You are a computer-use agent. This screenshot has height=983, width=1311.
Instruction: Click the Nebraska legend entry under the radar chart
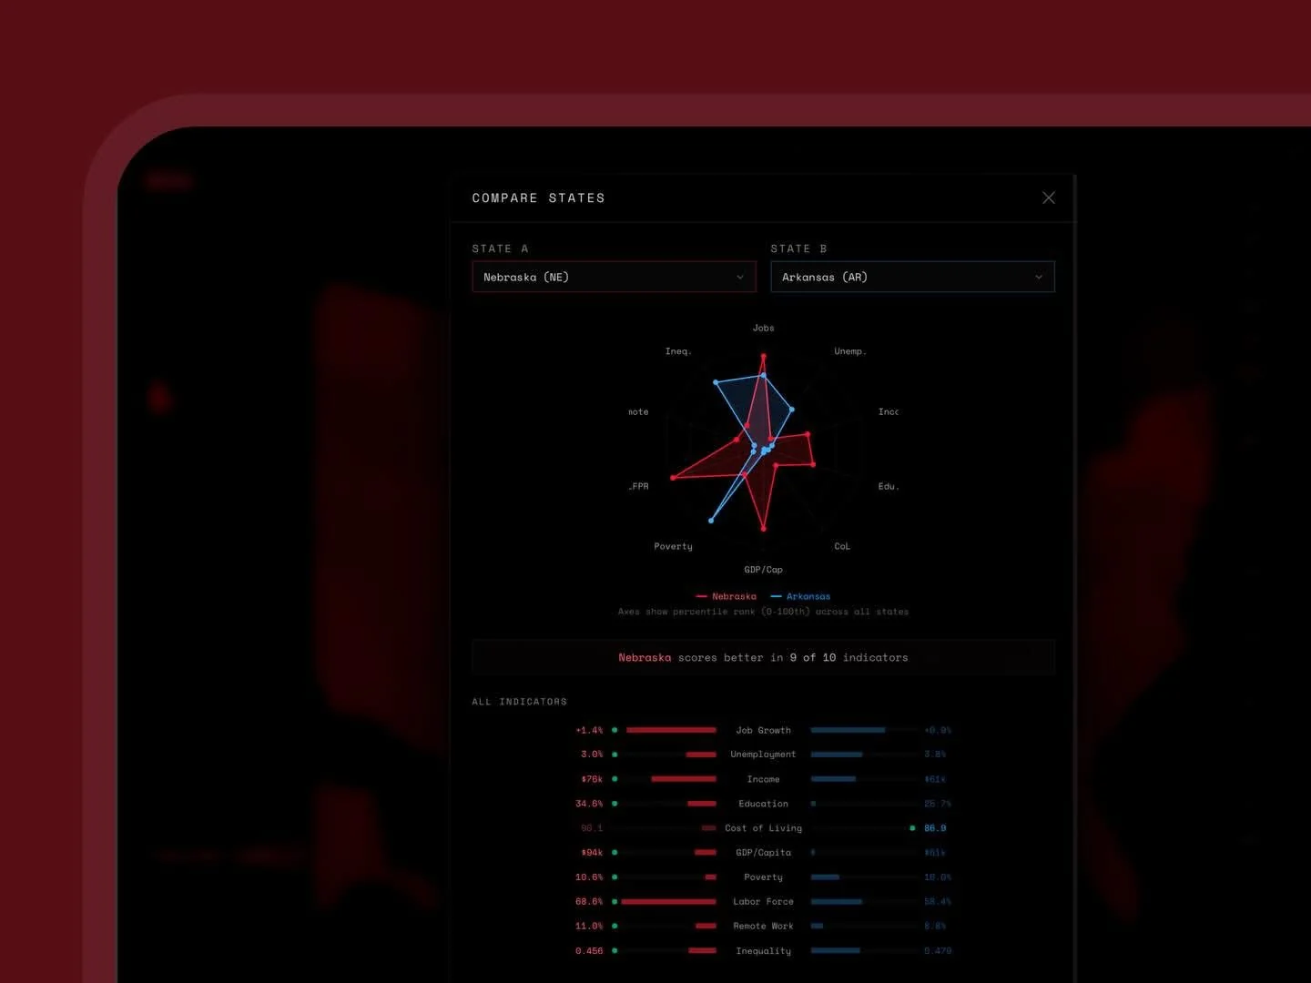tap(727, 596)
